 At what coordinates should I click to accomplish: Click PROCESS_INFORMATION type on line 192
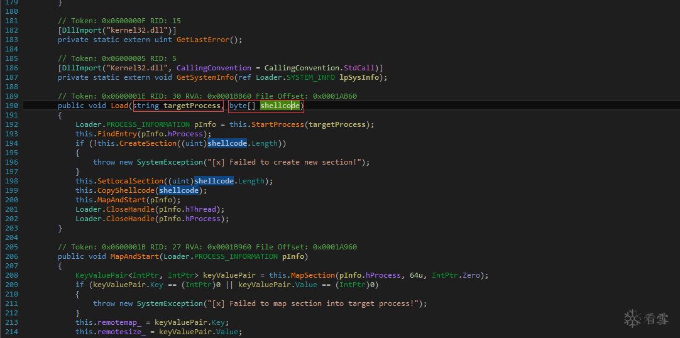point(148,125)
